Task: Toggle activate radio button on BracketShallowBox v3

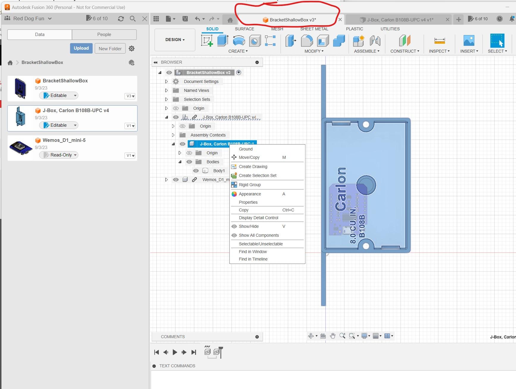Action: click(x=239, y=73)
